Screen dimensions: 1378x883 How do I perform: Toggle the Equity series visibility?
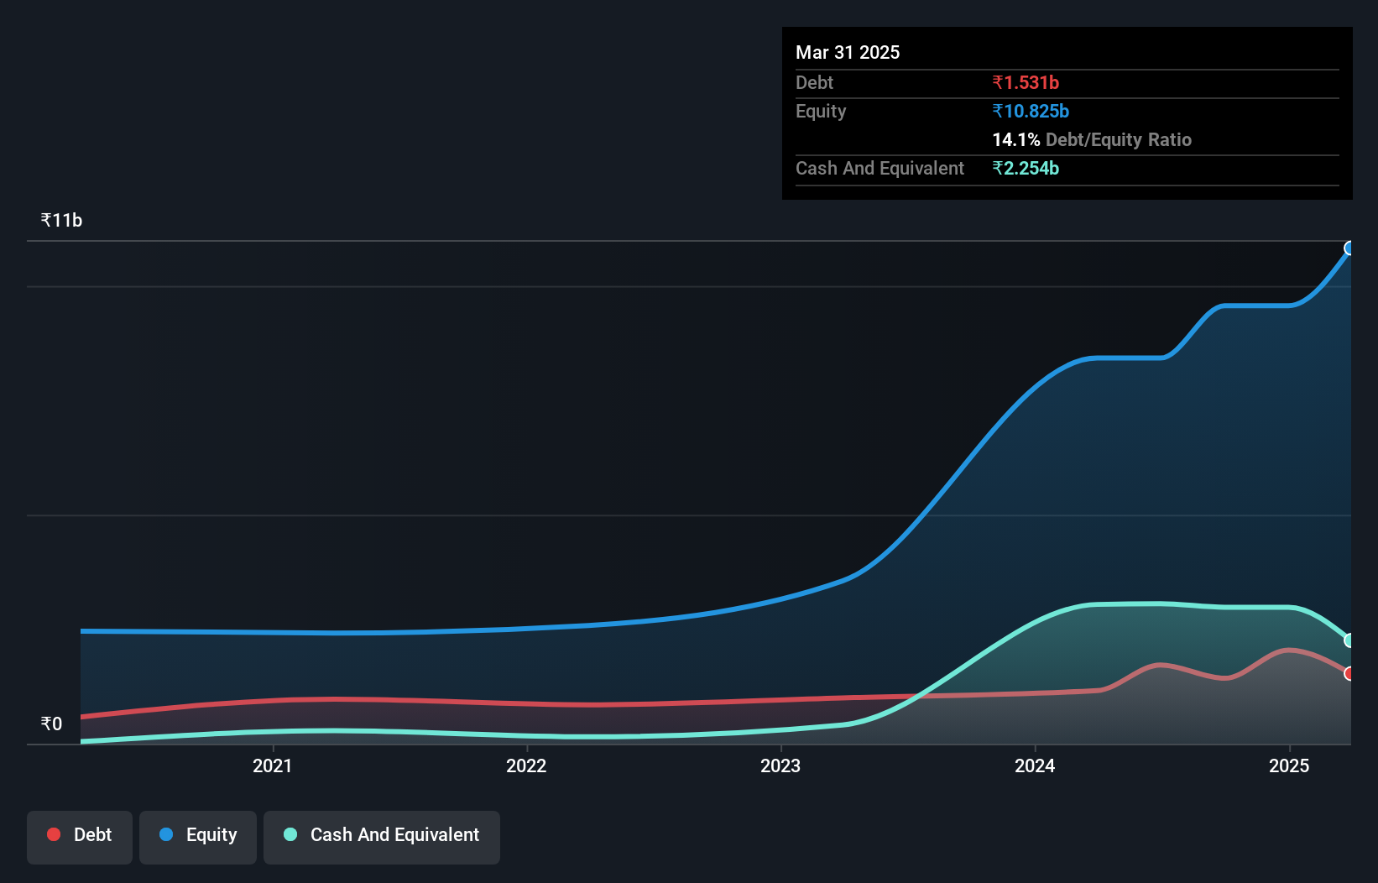pyautogui.click(x=197, y=835)
